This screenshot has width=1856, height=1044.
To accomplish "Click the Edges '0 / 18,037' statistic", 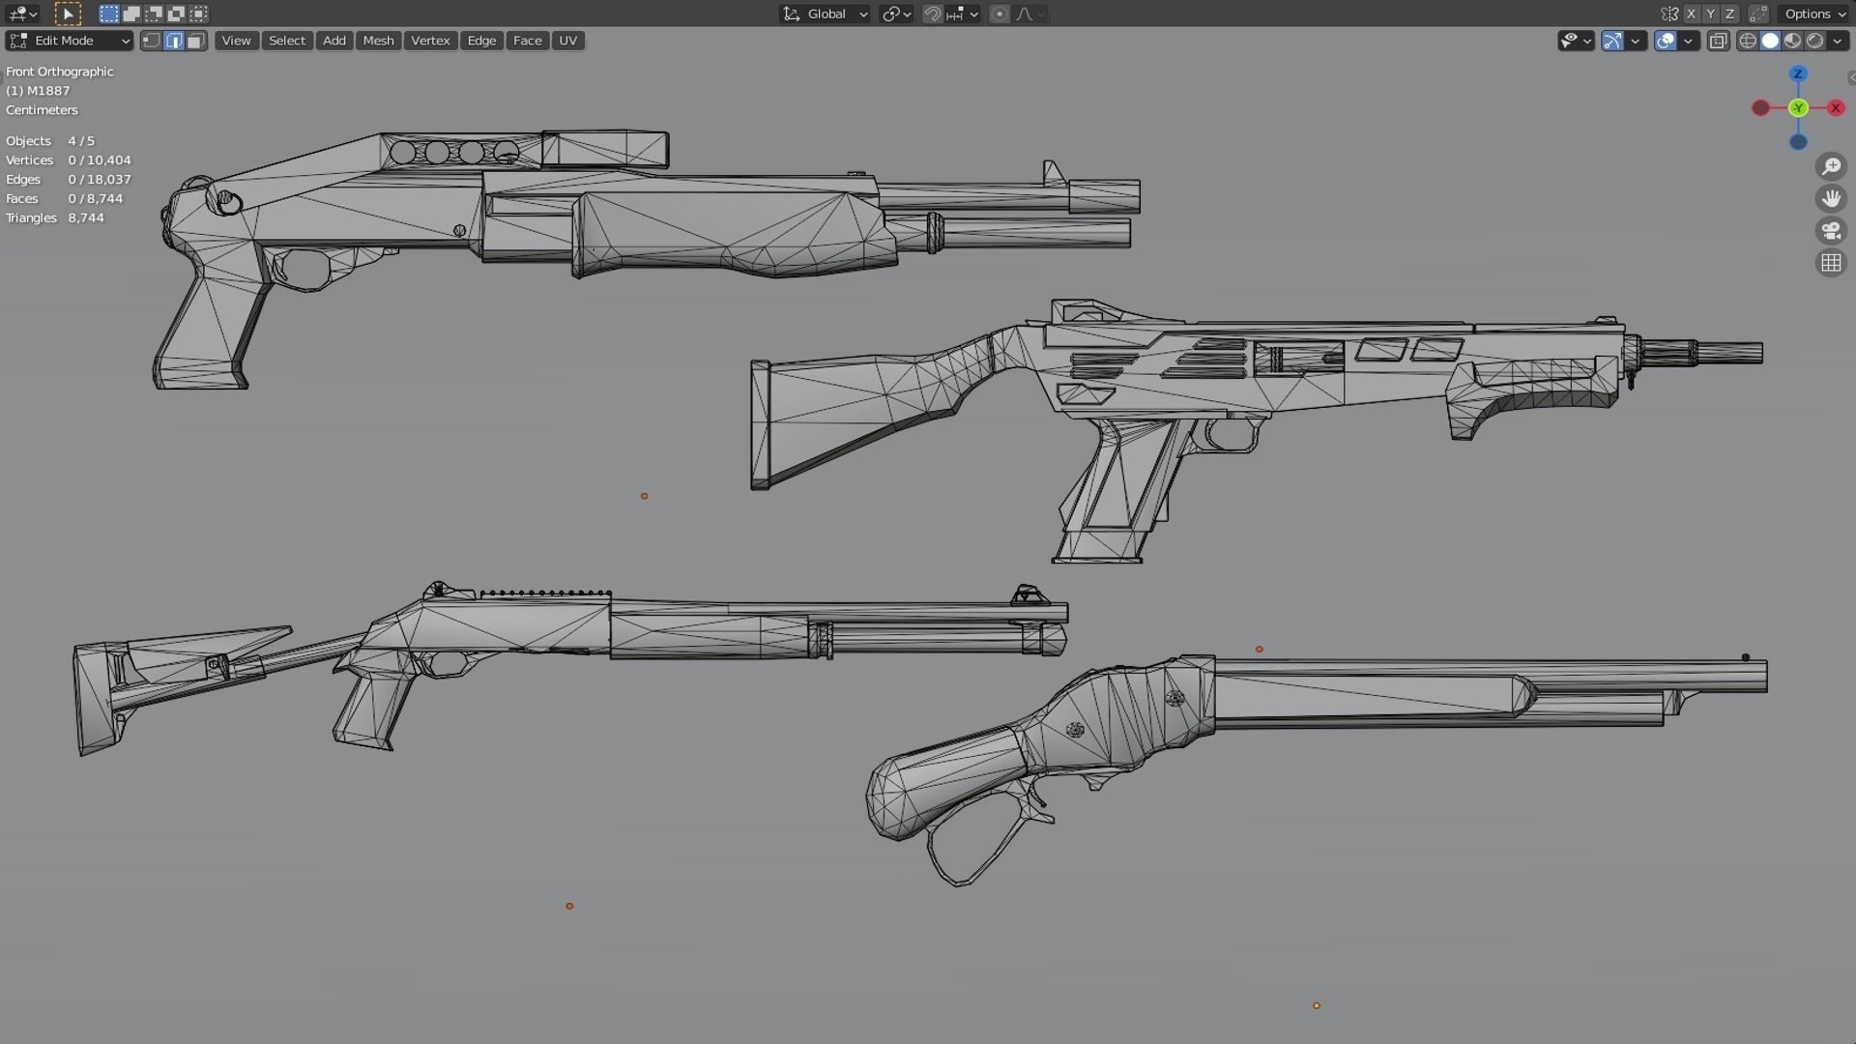I will (100, 180).
